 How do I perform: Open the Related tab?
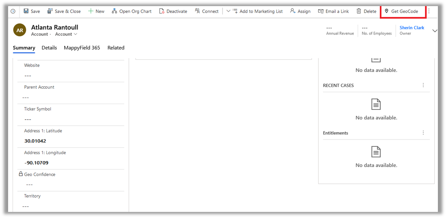[116, 48]
